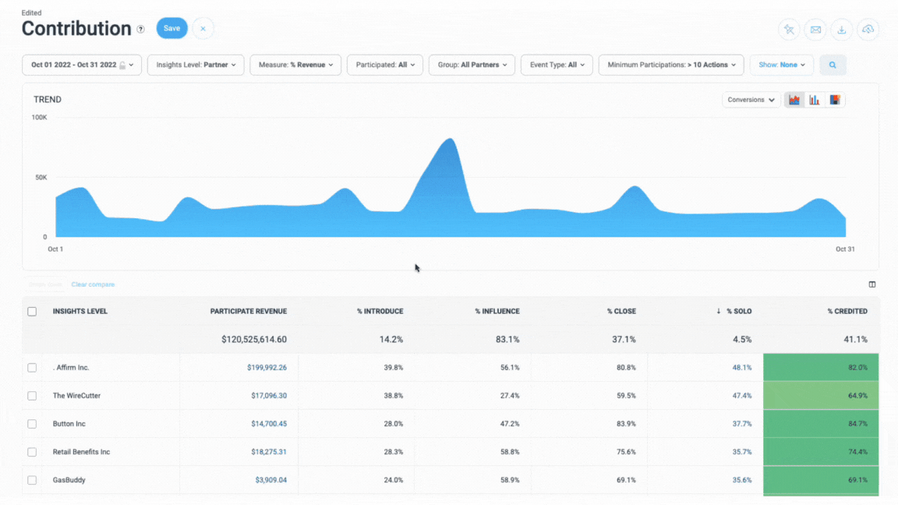Image resolution: width=898 pixels, height=505 pixels.
Task: Click the pin report icon
Action: [x=789, y=30]
